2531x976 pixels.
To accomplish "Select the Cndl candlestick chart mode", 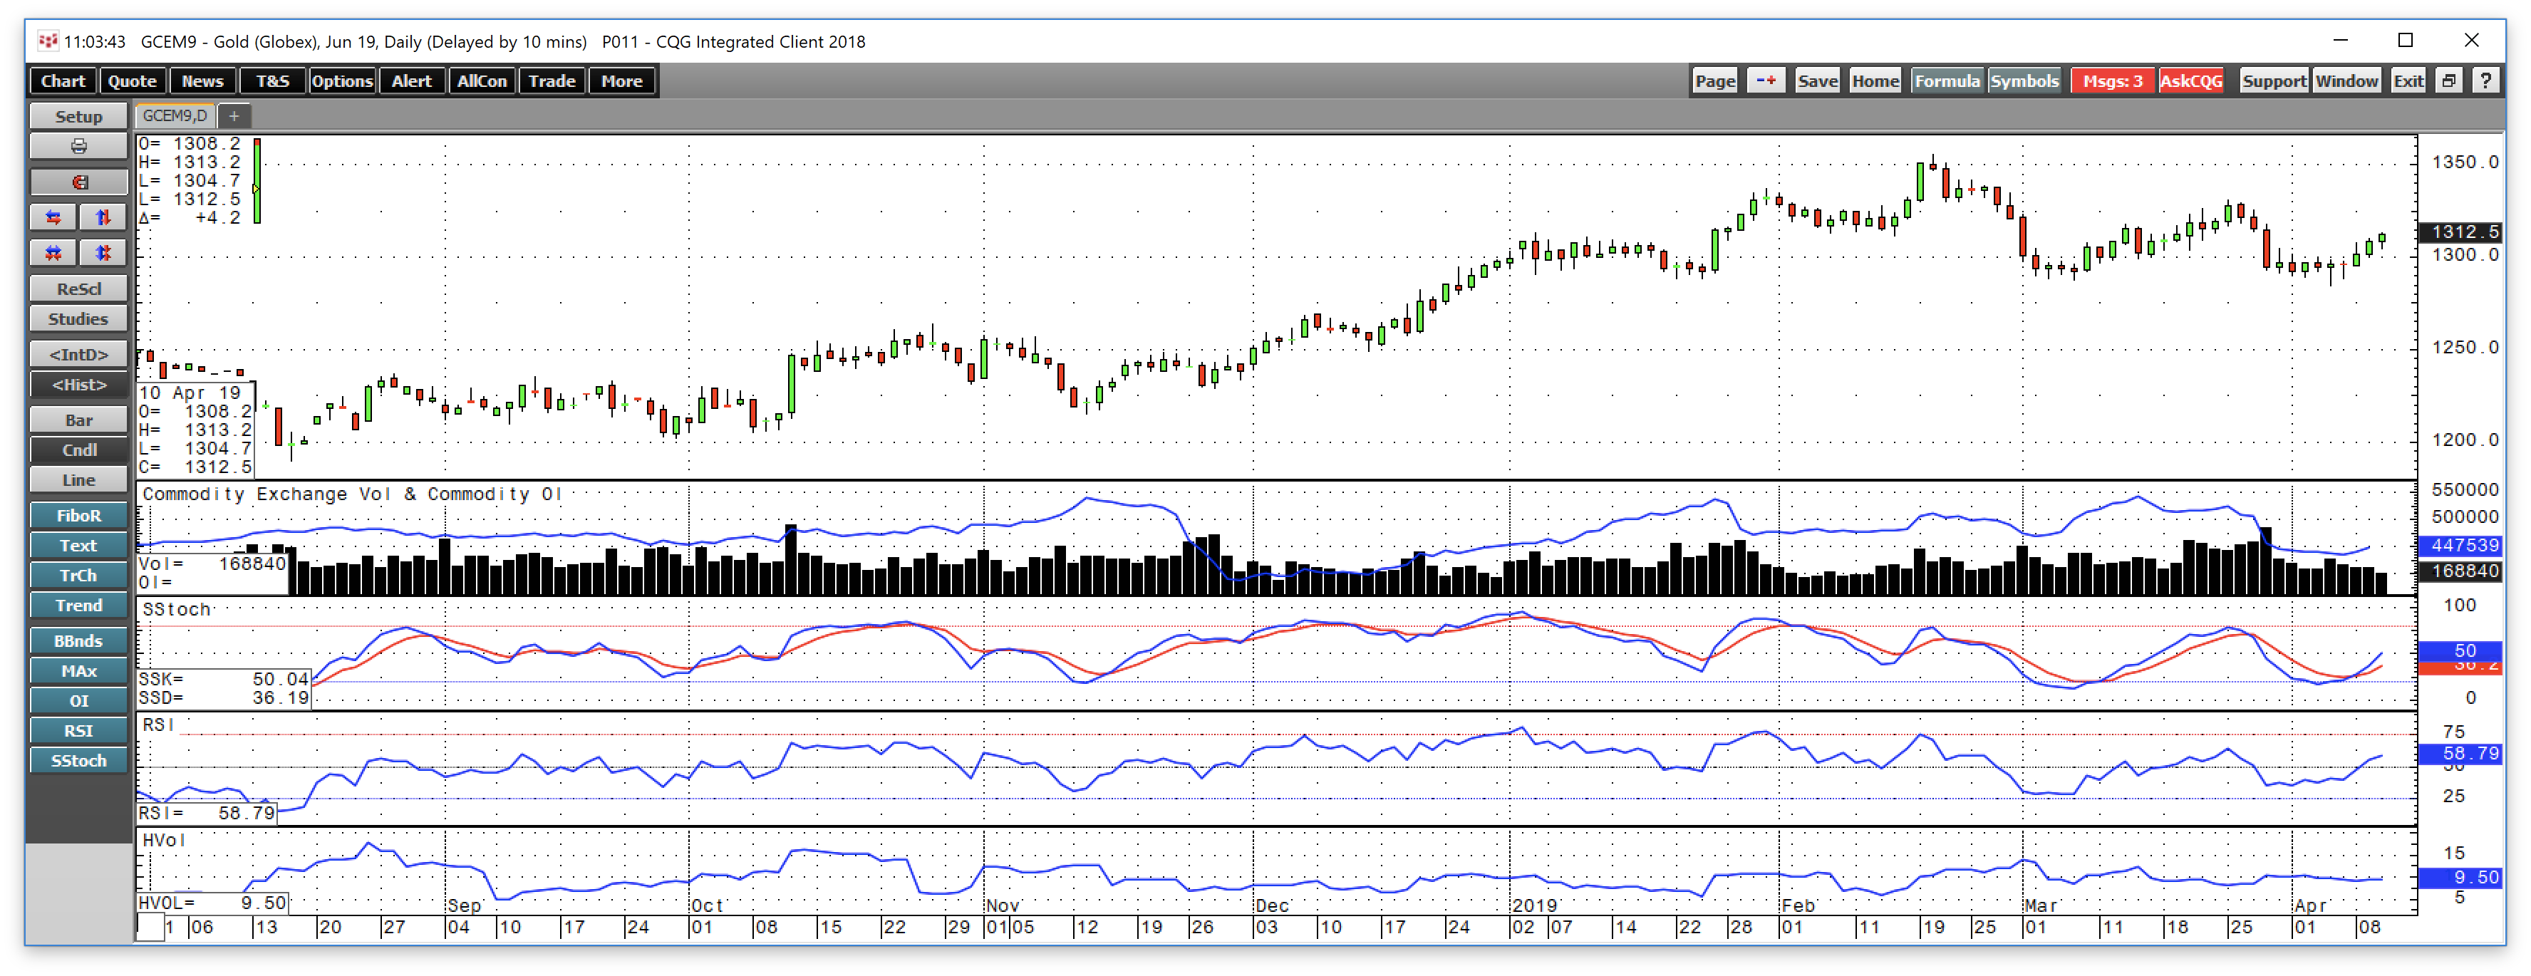I will click(x=78, y=450).
